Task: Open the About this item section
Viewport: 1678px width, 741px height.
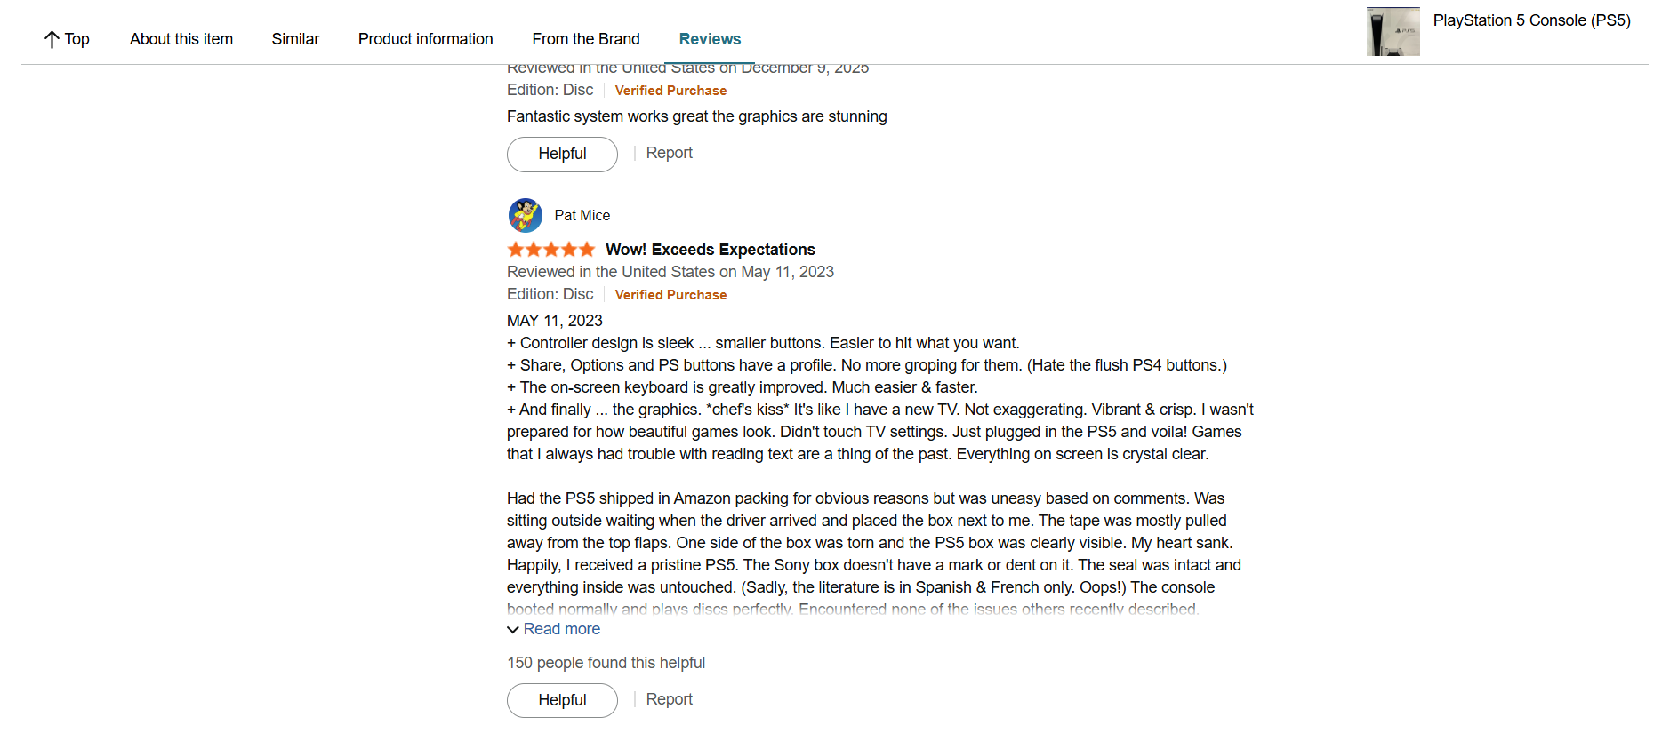Action: click(x=181, y=38)
